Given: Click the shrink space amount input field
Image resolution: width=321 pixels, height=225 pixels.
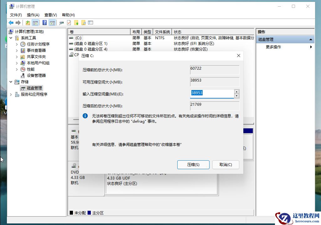Looking at the screenshot, I should (213, 93).
